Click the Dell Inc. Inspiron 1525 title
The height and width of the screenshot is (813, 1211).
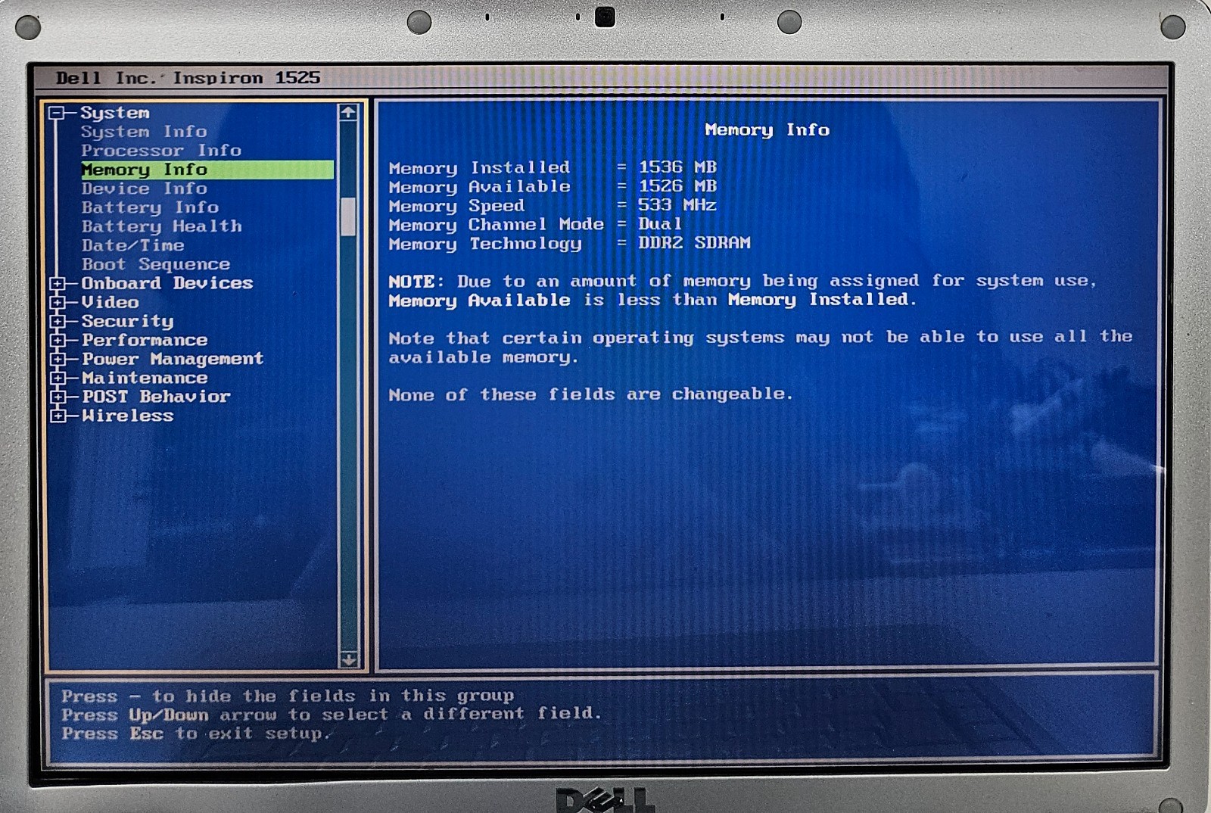pos(188,78)
